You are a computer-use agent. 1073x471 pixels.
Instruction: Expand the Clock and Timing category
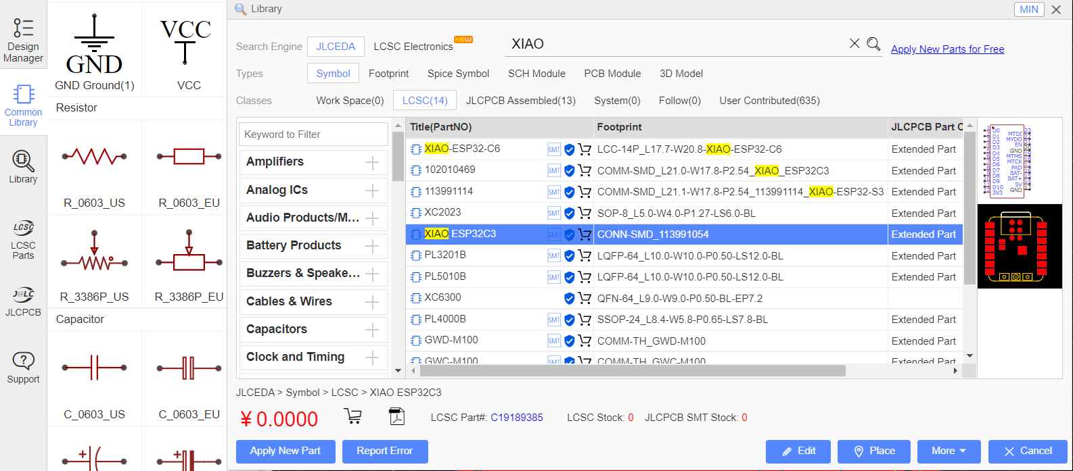point(372,357)
